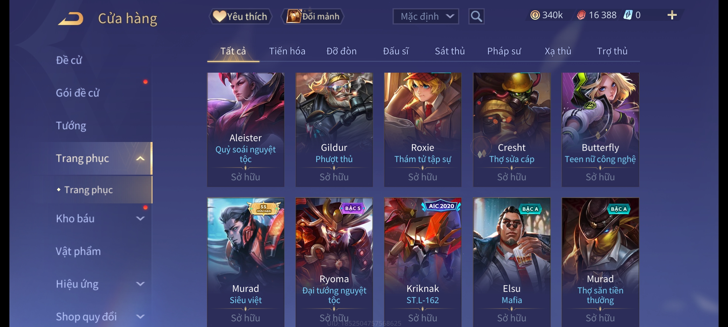Switch to the Sát thủ tab
This screenshot has width=728, height=327.
450,51
